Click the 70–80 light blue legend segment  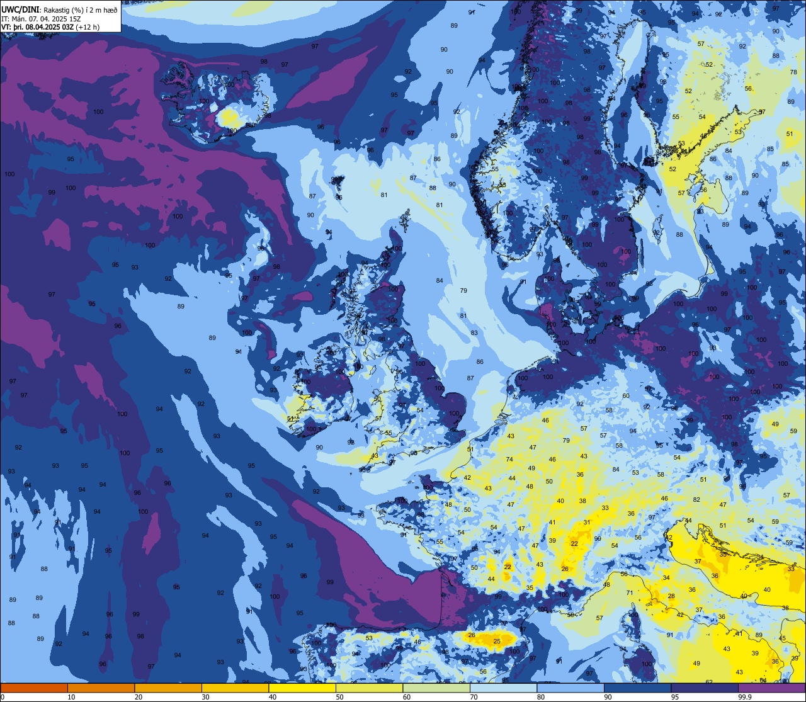pos(503,688)
